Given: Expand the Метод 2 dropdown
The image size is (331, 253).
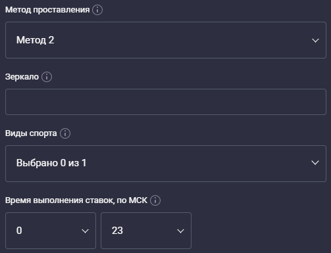Looking at the screenshot, I should point(166,40).
